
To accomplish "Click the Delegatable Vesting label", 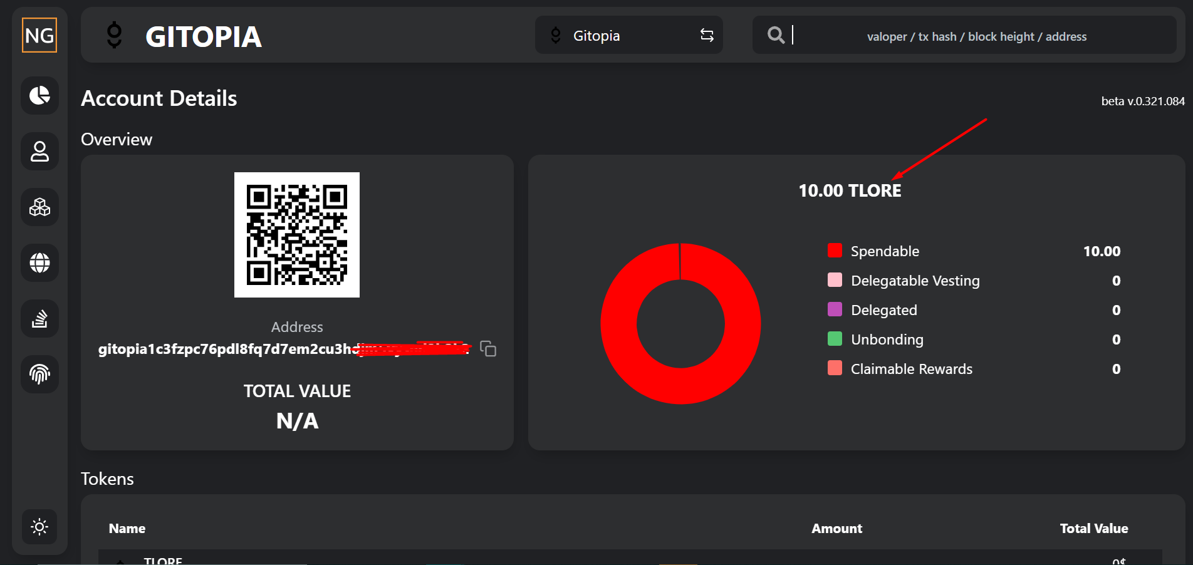I will coord(915,281).
